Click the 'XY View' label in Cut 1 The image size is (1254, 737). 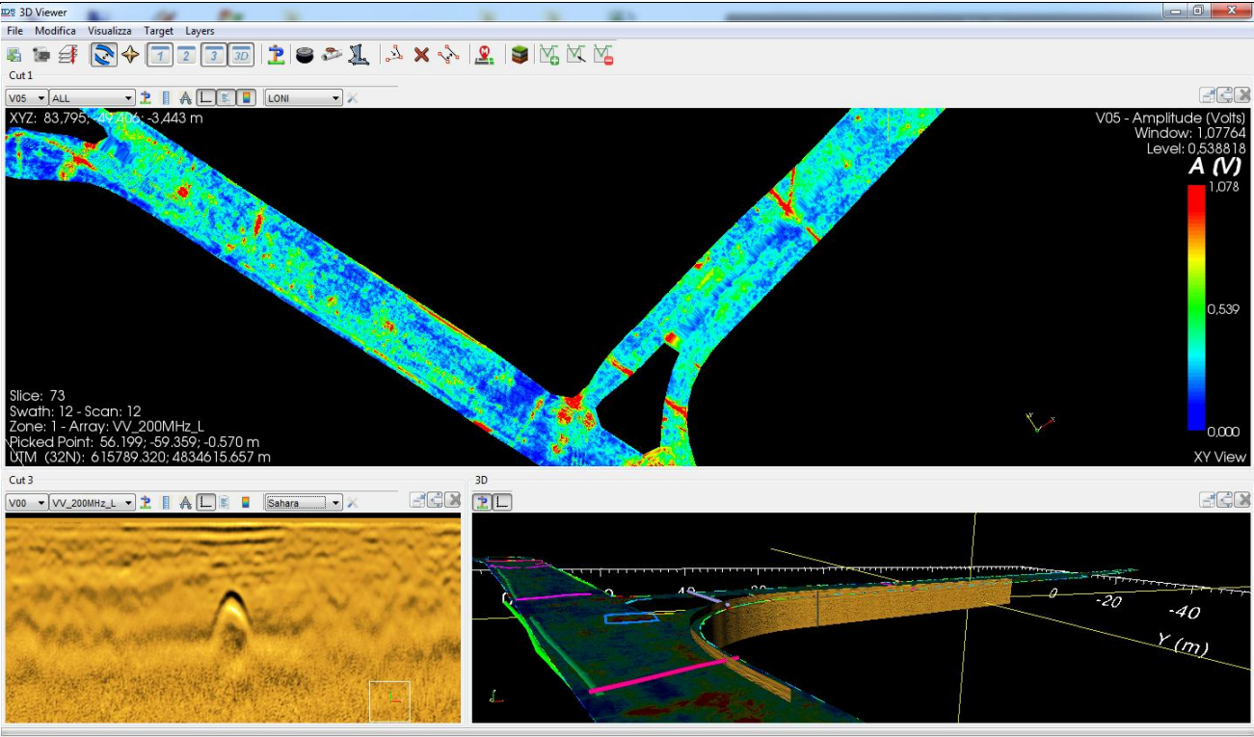(x=1219, y=458)
